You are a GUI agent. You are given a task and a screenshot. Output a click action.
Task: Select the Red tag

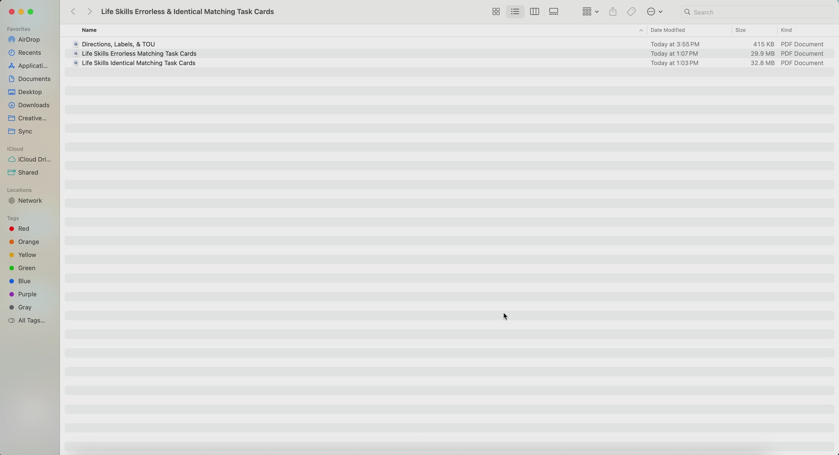[x=23, y=229]
